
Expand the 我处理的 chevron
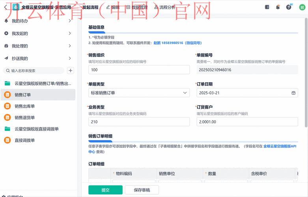click(70, 46)
